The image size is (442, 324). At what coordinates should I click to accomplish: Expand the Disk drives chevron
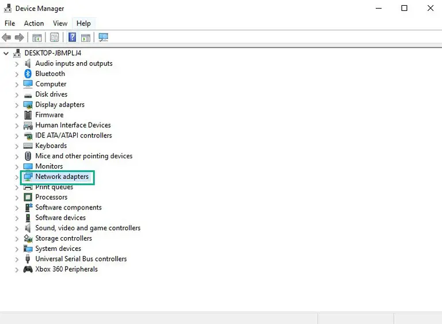point(17,95)
